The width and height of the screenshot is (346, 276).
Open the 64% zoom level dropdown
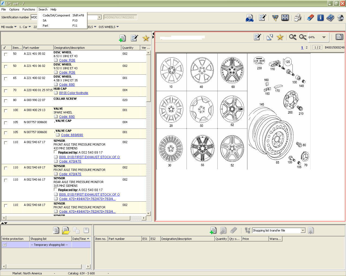tap(324, 37)
